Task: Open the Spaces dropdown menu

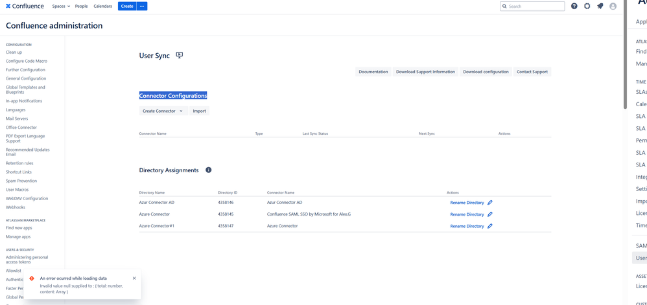Action: point(61,6)
